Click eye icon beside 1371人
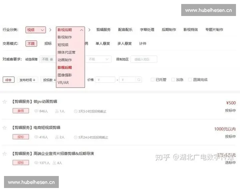Image resolution: width=240 pixels, height=192 pixels. pos(36,163)
